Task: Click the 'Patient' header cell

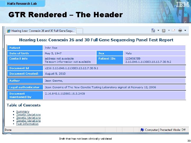Action: point(25,48)
